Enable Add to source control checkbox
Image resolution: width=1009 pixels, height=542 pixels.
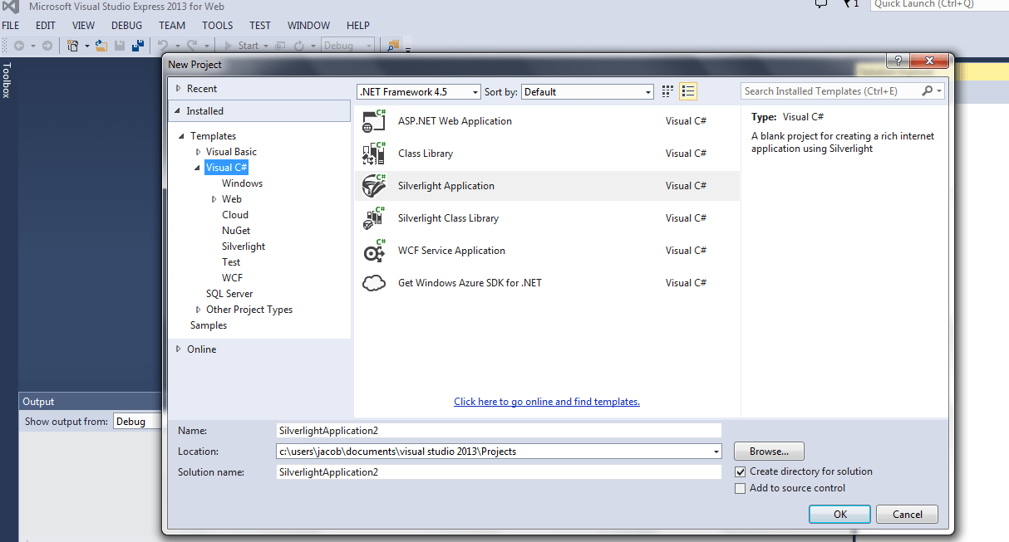click(x=741, y=489)
